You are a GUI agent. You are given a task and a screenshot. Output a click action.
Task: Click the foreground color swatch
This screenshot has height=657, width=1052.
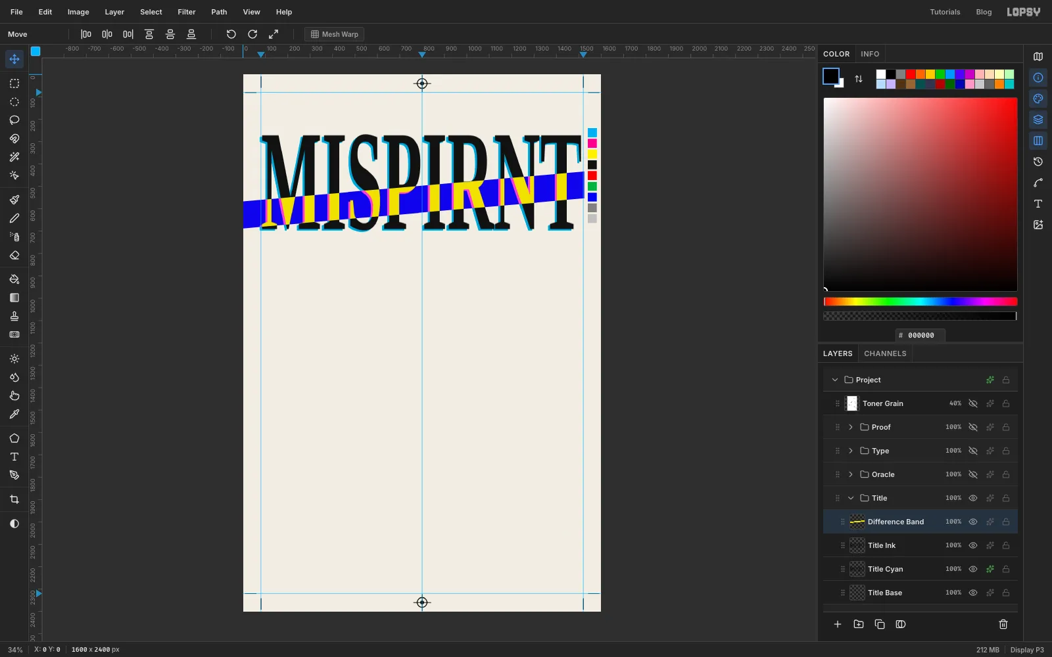tap(830, 76)
